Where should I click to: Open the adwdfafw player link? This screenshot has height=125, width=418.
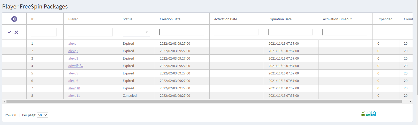(x=75, y=66)
